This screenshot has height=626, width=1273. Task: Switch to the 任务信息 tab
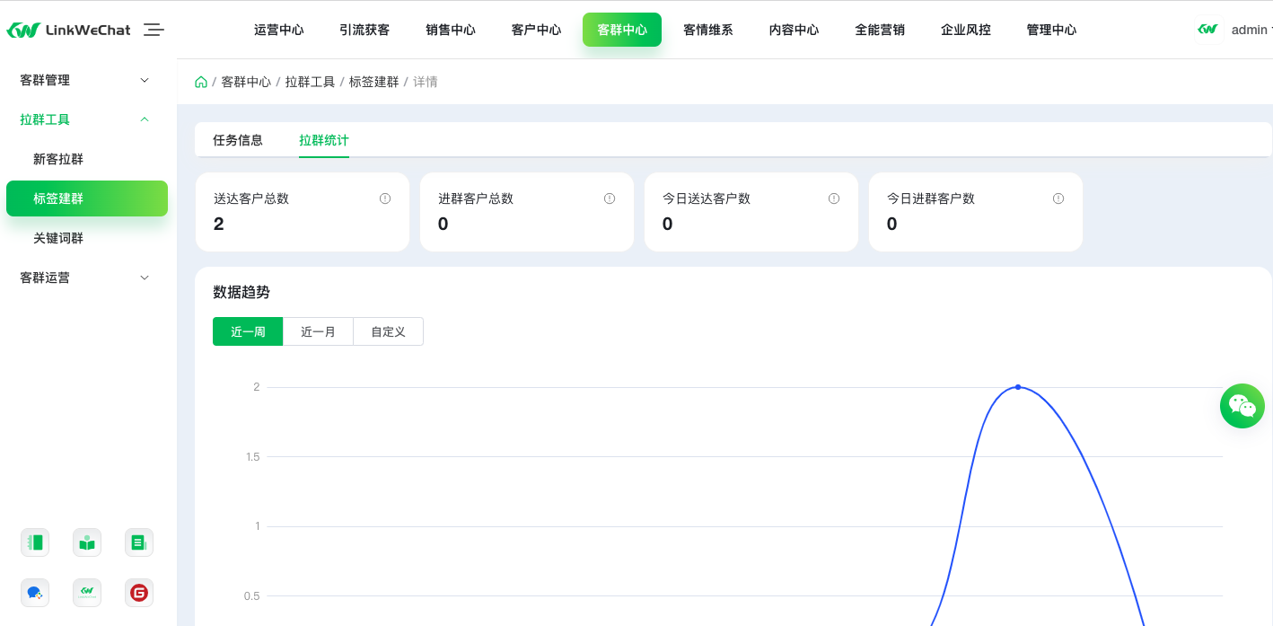click(238, 140)
